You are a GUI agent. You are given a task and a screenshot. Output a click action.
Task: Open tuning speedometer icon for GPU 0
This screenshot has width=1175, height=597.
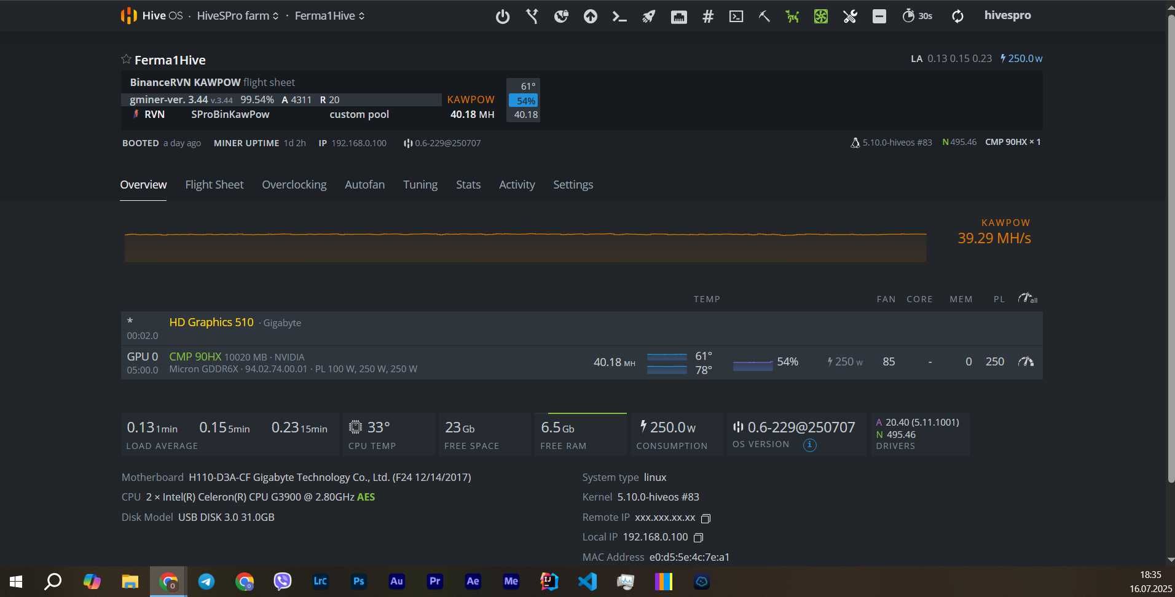coord(1026,362)
